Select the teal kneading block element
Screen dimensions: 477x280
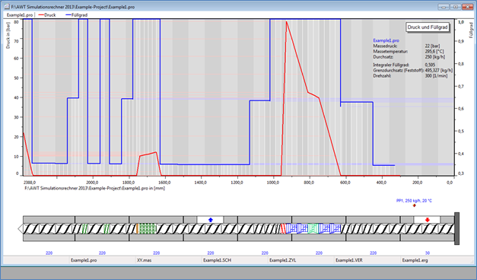313,228
